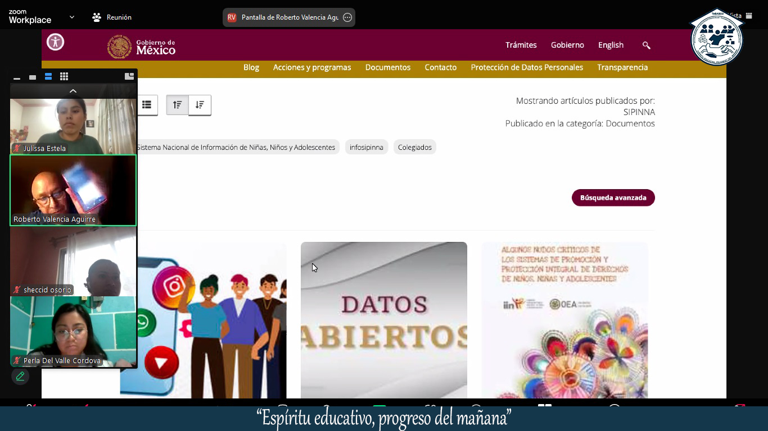Select Roberto Valencia Aguirre's video tile
Viewport: 768px width, 431px height.
coord(73,190)
